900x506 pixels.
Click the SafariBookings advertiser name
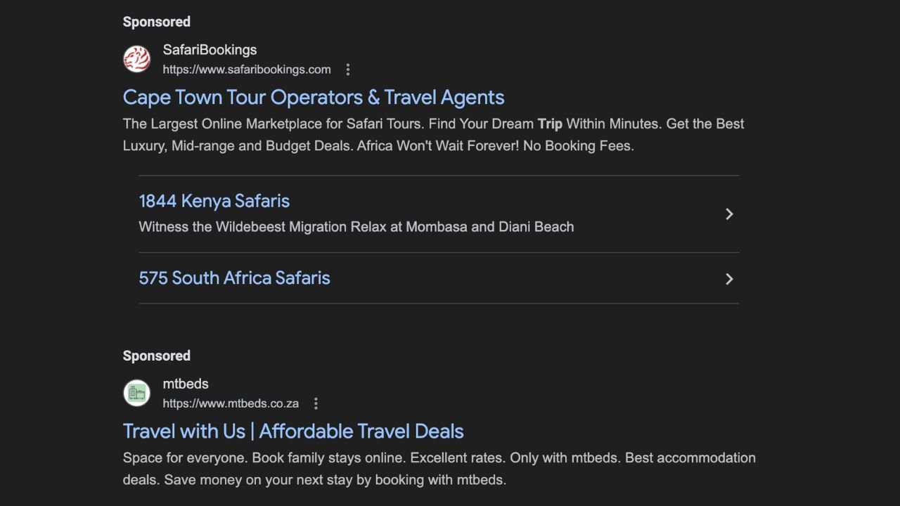tap(210, 50)
